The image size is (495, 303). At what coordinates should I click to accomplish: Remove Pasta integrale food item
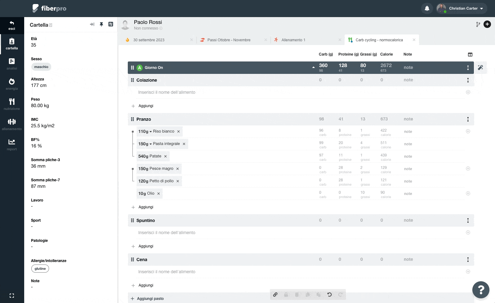click(184, 144)
